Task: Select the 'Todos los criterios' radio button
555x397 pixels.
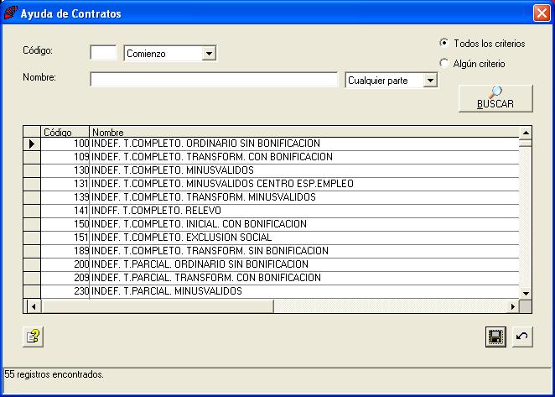Action: click(443, 43)
